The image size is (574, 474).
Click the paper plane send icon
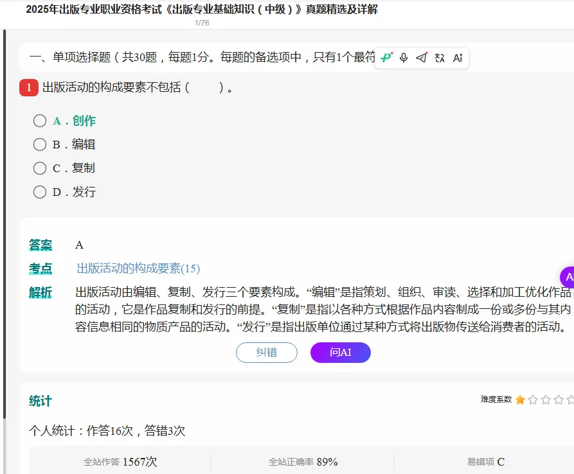click(422, 57)
